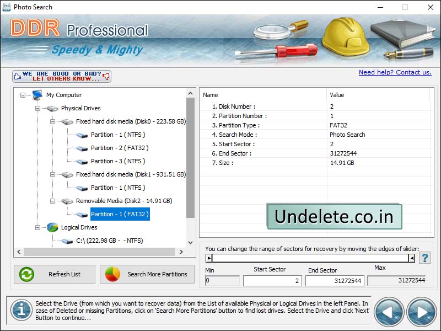Image resolution: width=441 pixels, height=331 pixels.
Task: Click the information icon in the bottom instruction bar
Action: click(20, 311)
